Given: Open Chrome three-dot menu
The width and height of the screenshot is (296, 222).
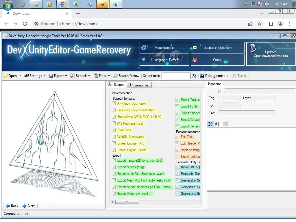Looking at the screenshot, I should point(290,24).
